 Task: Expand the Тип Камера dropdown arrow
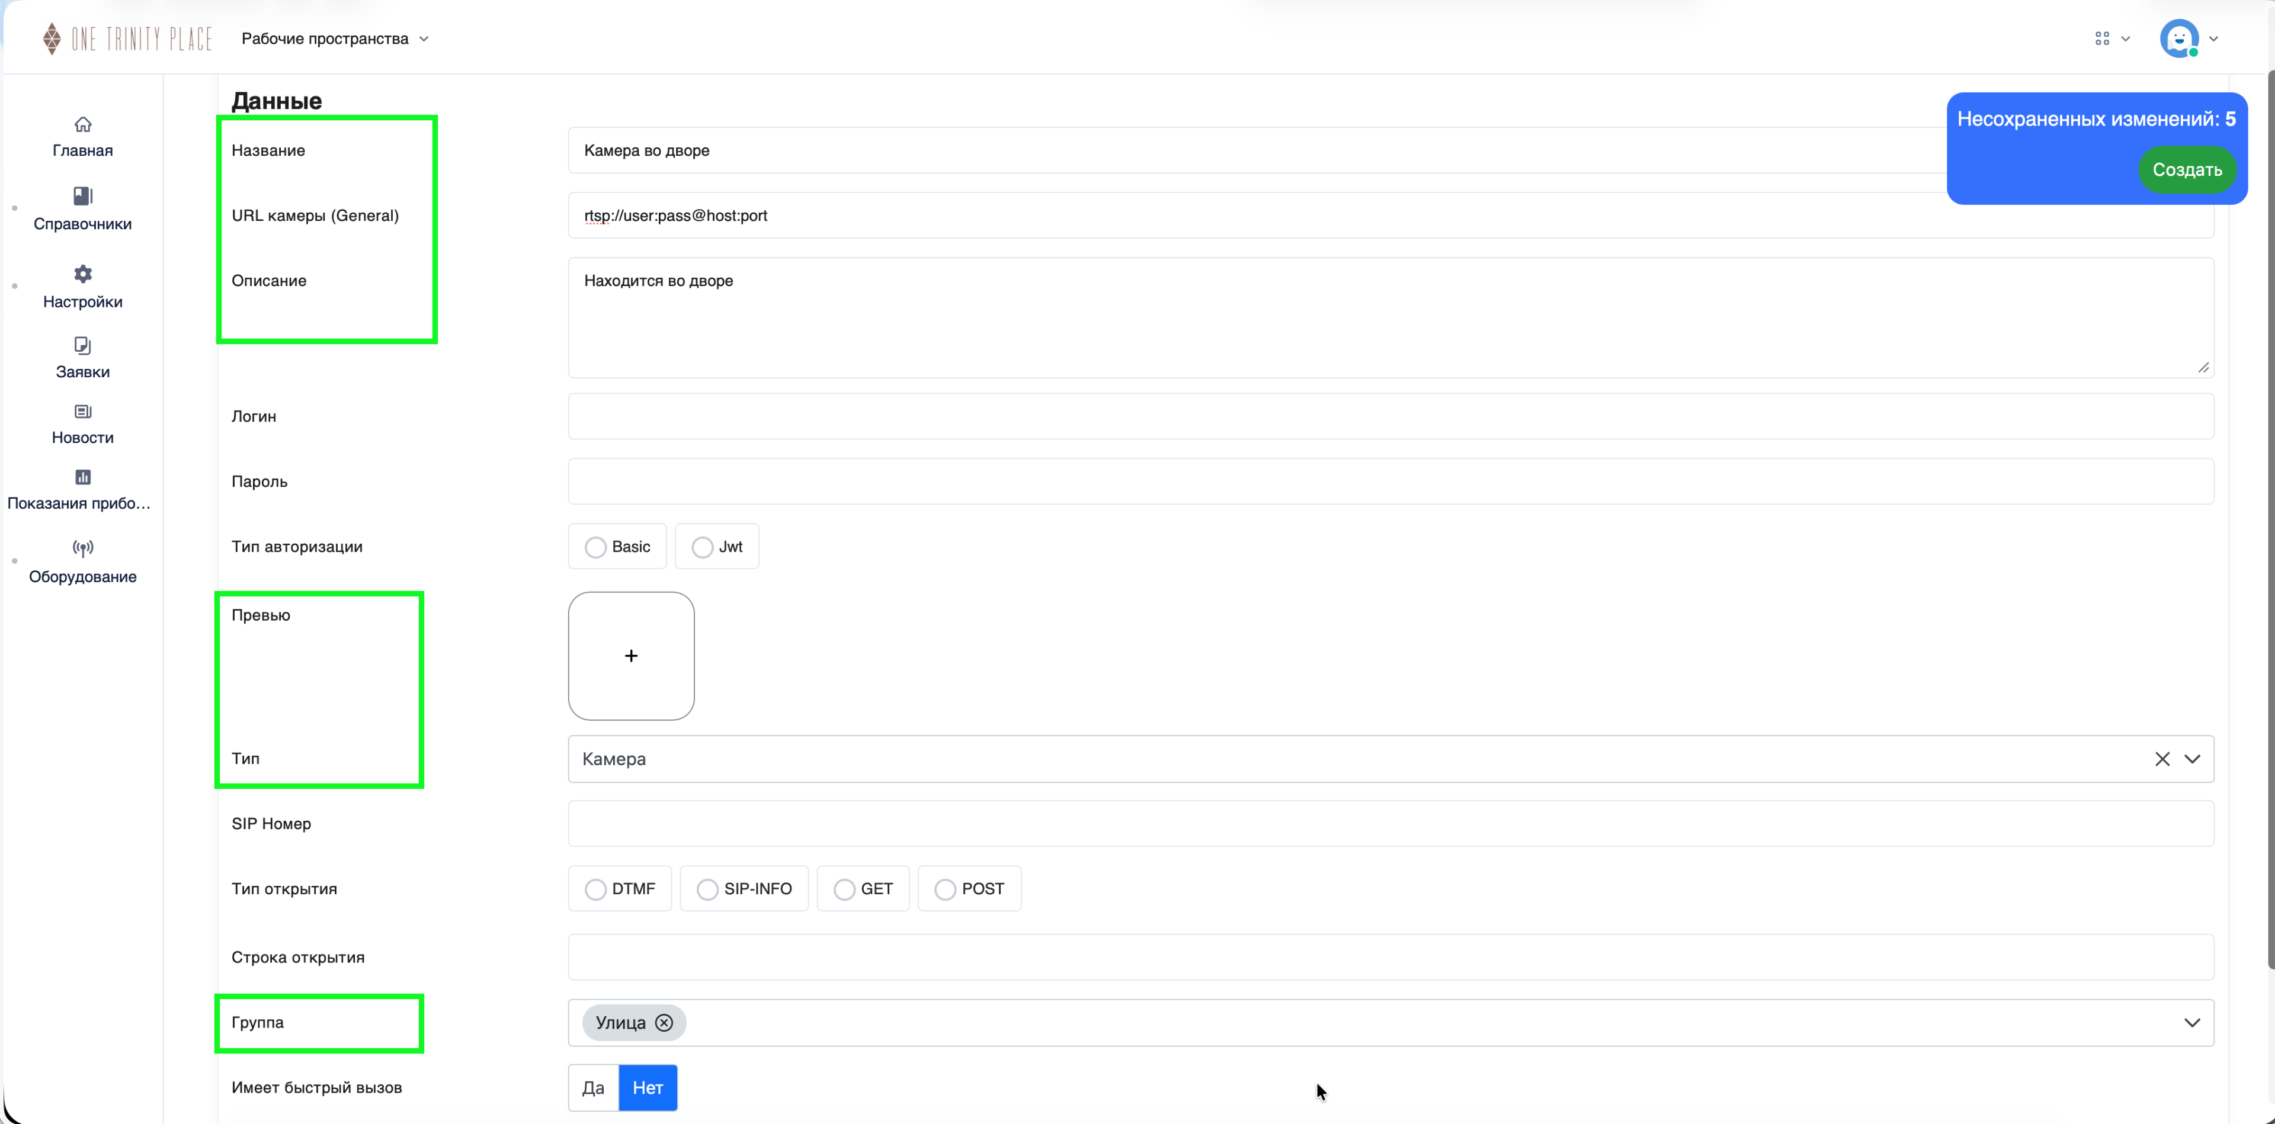(2192, 759)
